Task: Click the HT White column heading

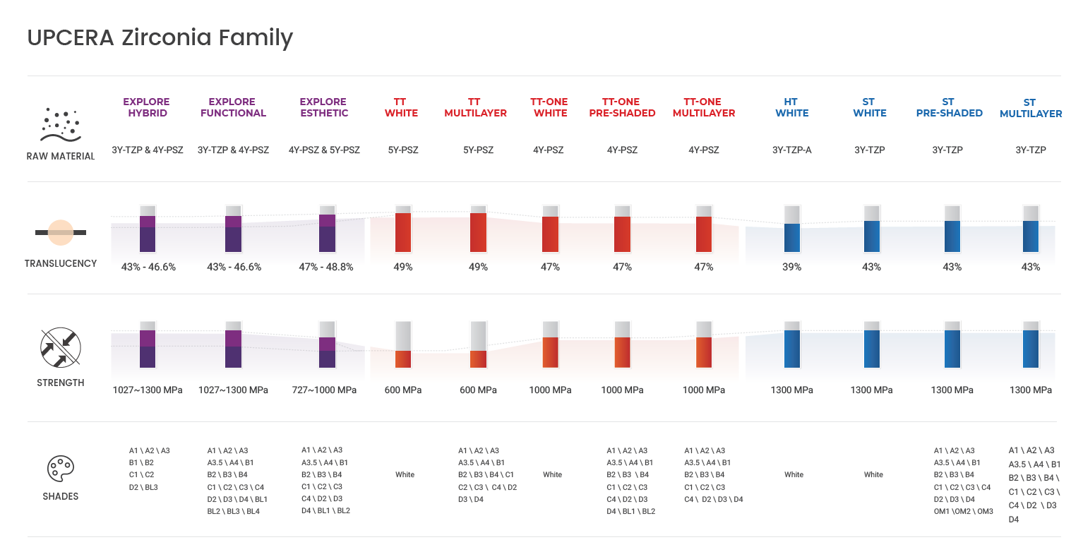Action: click(x=791, y=107)
